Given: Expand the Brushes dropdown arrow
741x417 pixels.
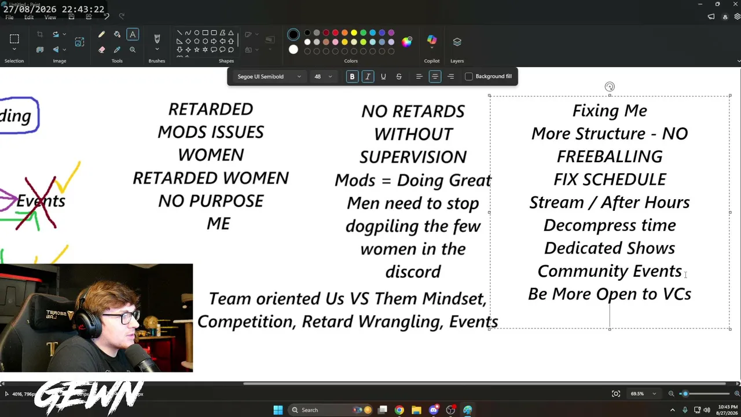Looking at the screenshot, I should pyautogui.click(x=156, y=50).
